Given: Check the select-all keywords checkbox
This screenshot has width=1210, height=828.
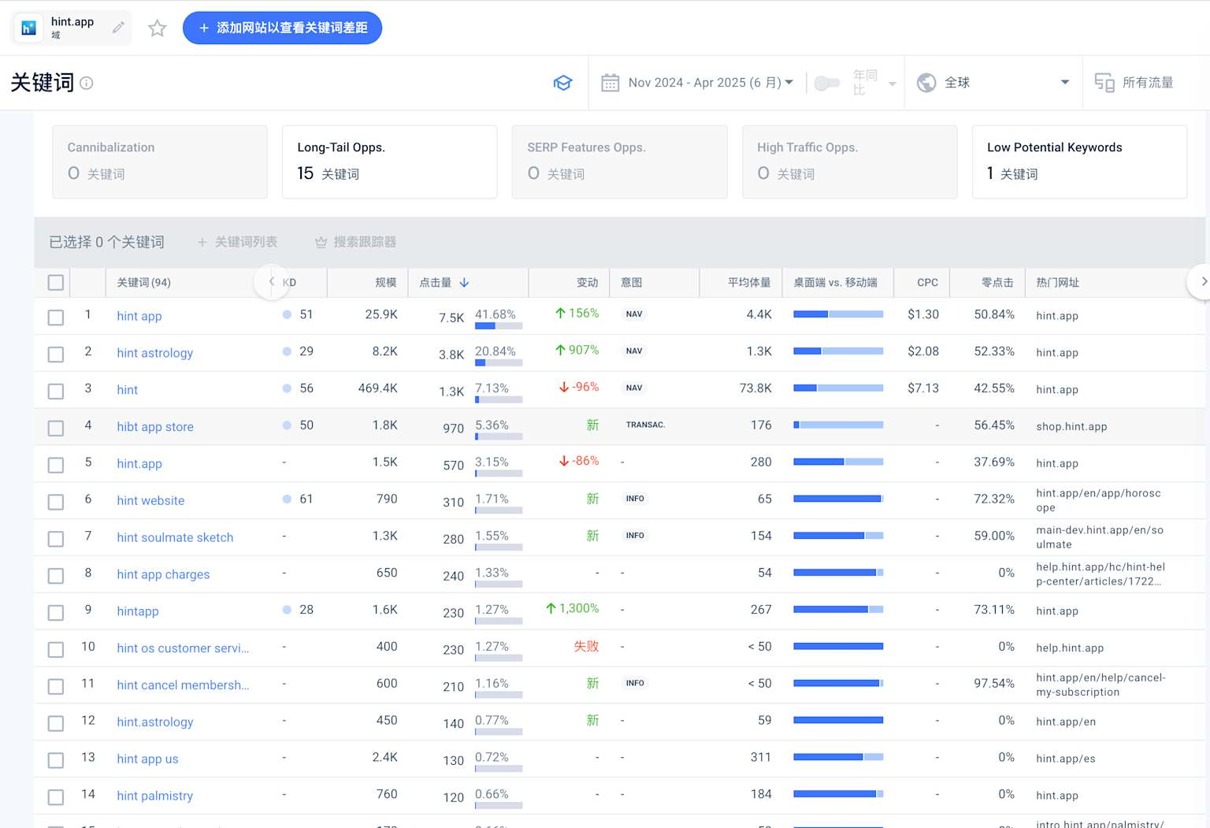Looking at the screenshot, I should pos(56,283).
